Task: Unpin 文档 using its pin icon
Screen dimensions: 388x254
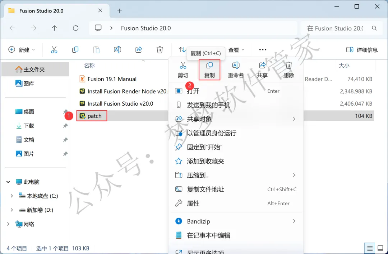Action: pos(65,140)
